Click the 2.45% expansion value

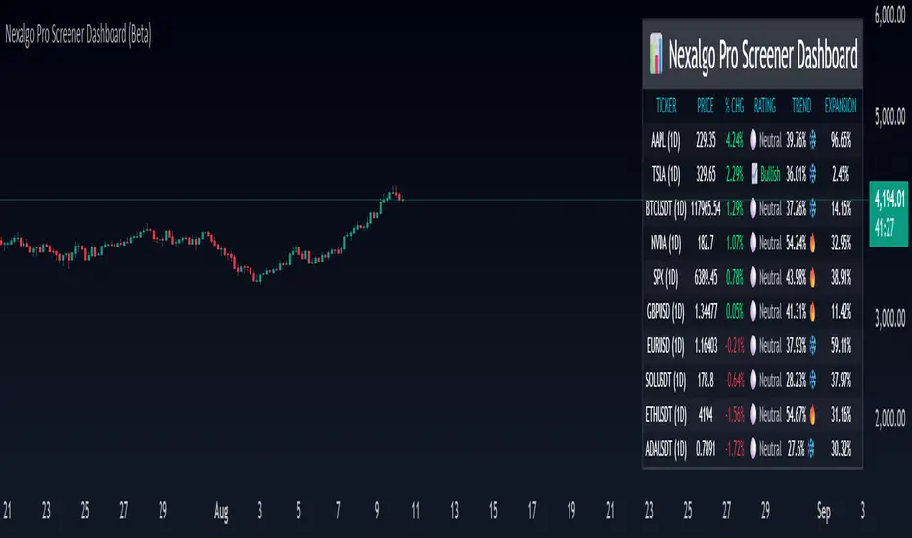click(841, 174)
